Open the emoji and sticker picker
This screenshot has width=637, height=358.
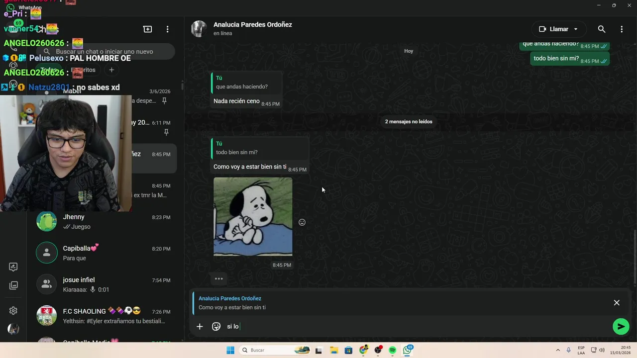point(216,327)
